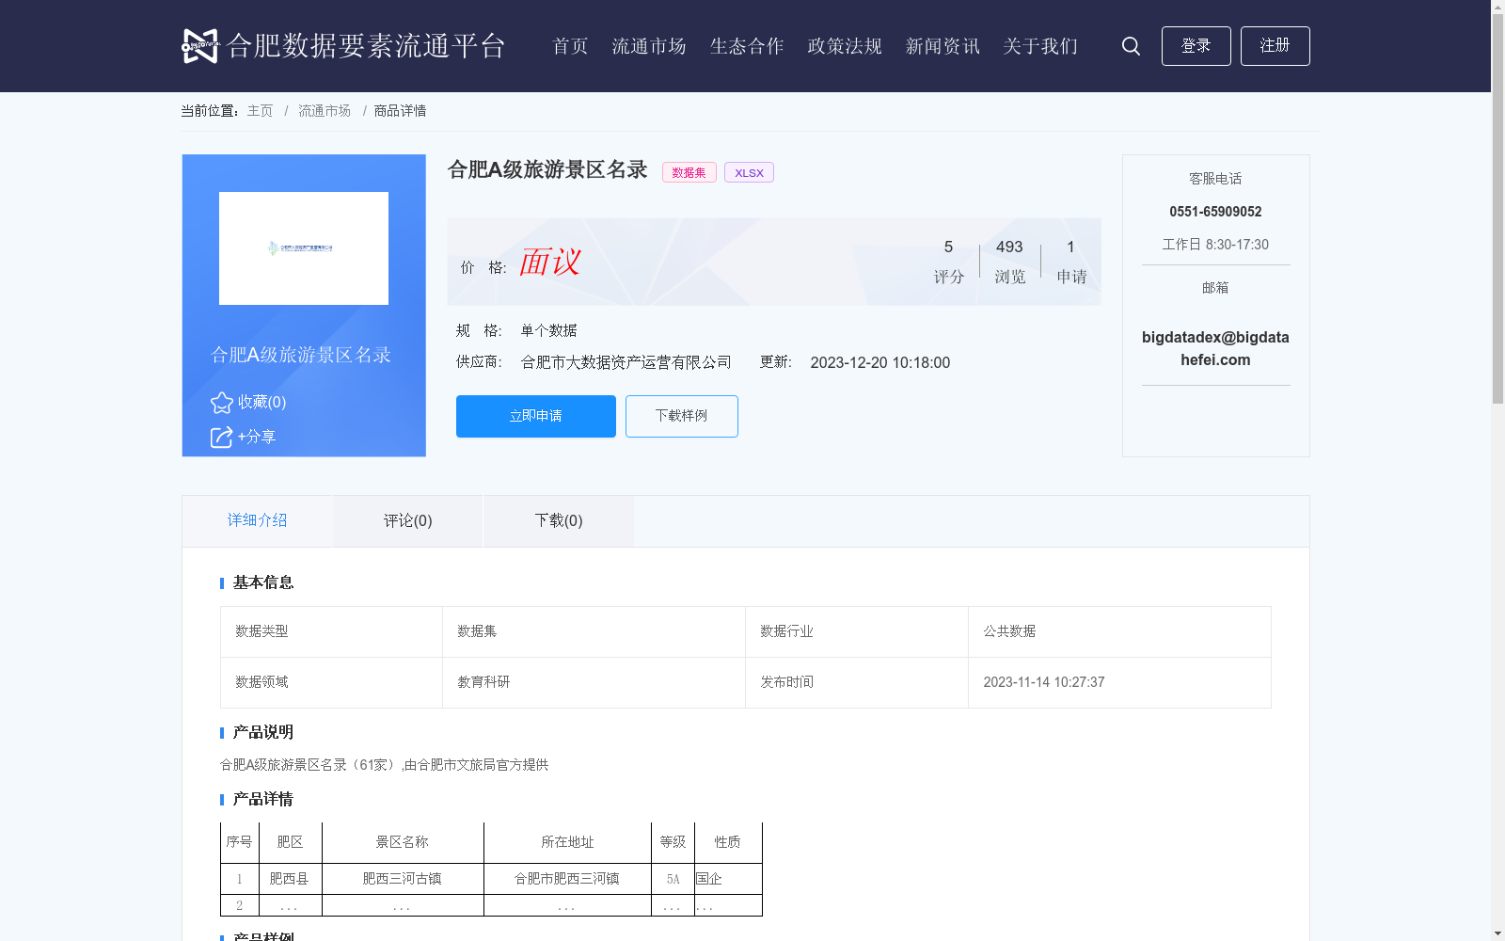Viewport: 1505px width, 941px height.
Task: Click the search magnifier icon
Action: click(x=1130, y=45)
